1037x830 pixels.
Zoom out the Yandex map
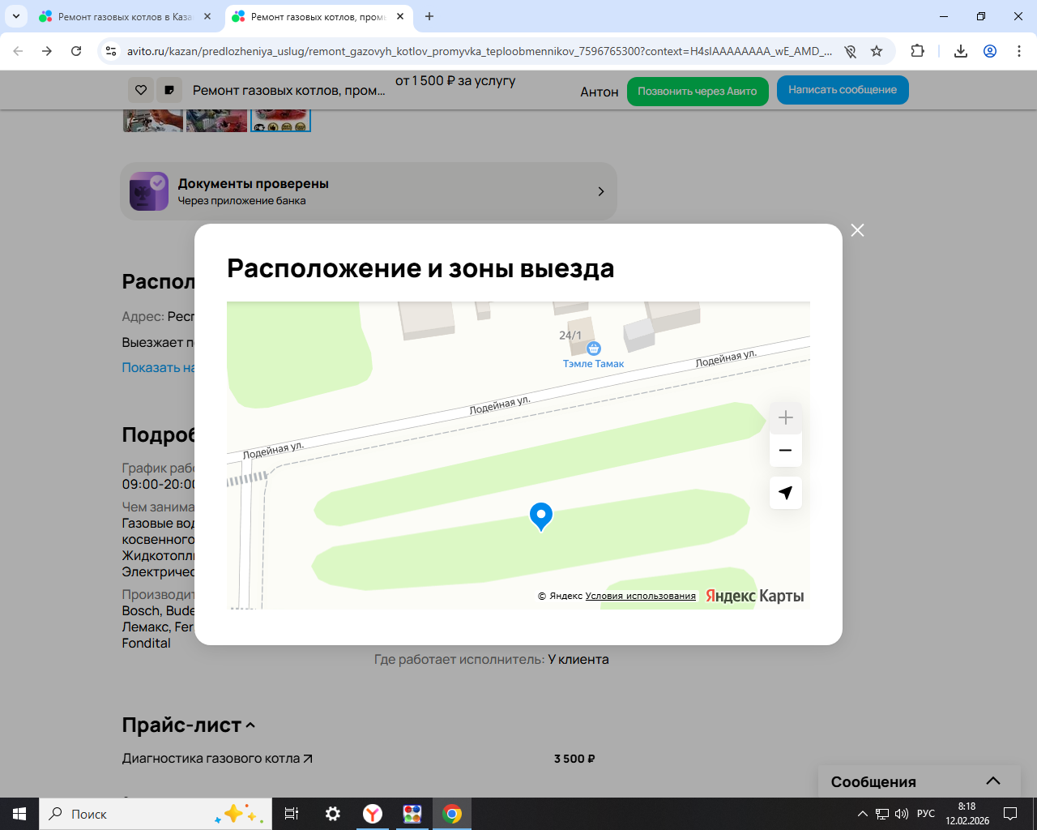pos(785,451)
